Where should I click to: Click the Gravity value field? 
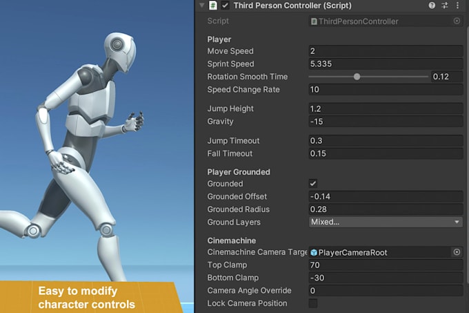pos(385,122)
